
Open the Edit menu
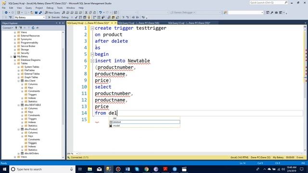pos(11,8)
